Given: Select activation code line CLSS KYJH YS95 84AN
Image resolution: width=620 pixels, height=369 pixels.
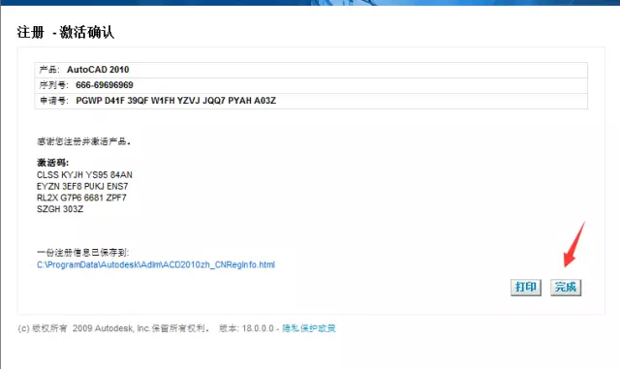Looking at the screenshot, I should tap(84, 174).
